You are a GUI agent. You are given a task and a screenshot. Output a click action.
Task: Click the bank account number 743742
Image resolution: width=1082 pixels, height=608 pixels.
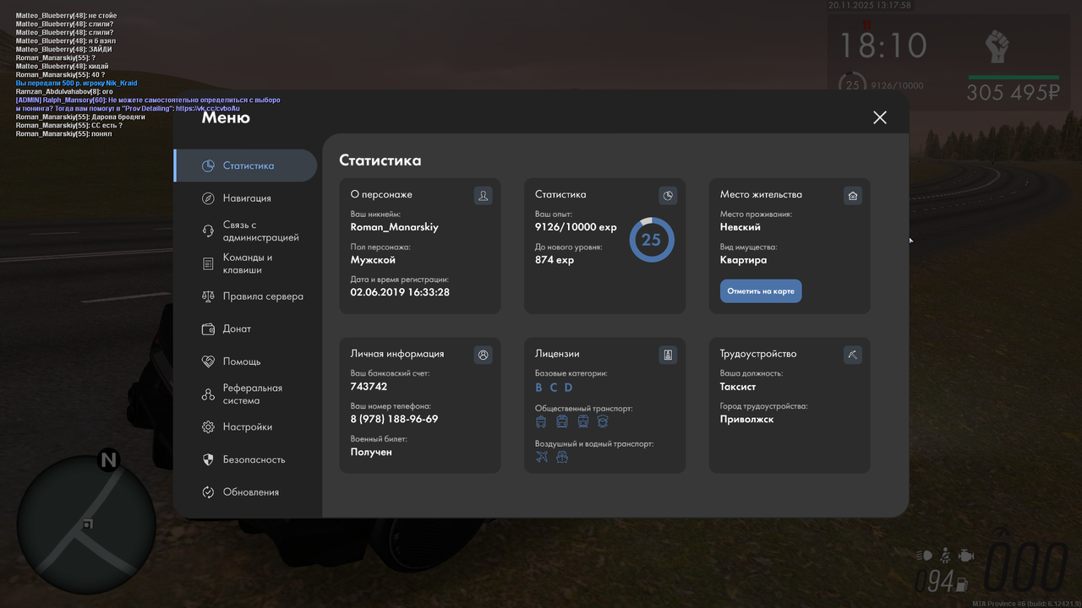pos(369,387)
